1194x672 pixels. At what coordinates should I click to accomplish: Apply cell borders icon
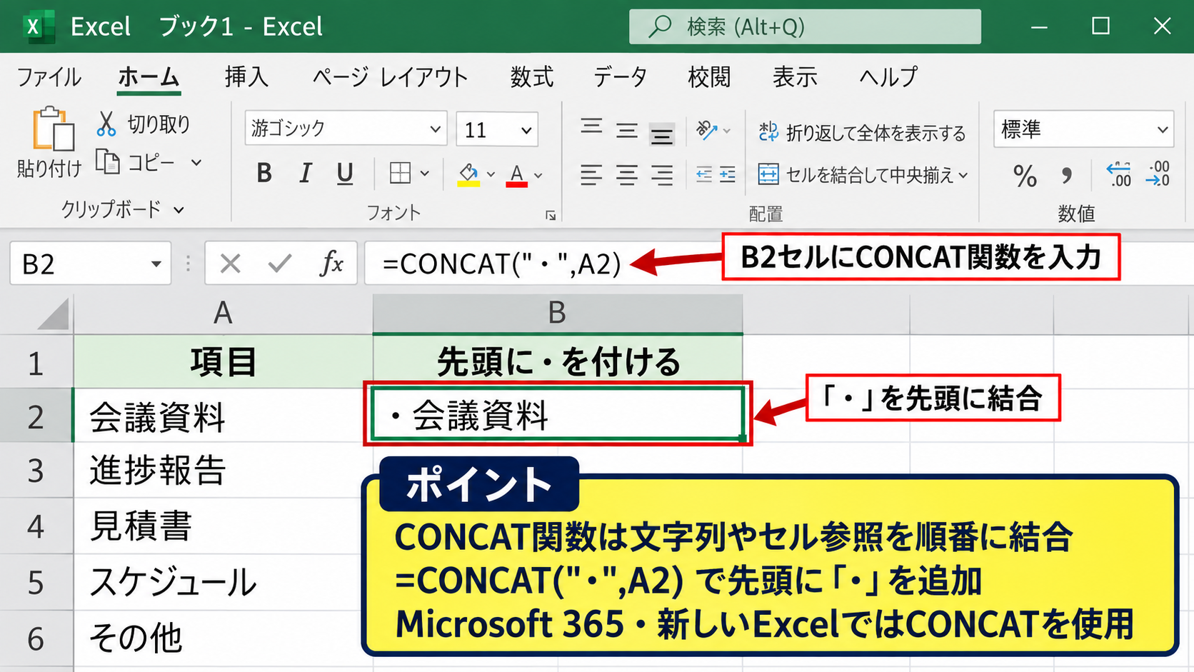click(400, 173)
